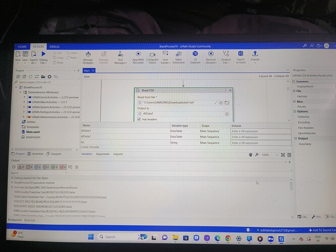This screenshot has height=252, width=336.
Task: Click Export to Excel
Action: (x=241, y=57)
